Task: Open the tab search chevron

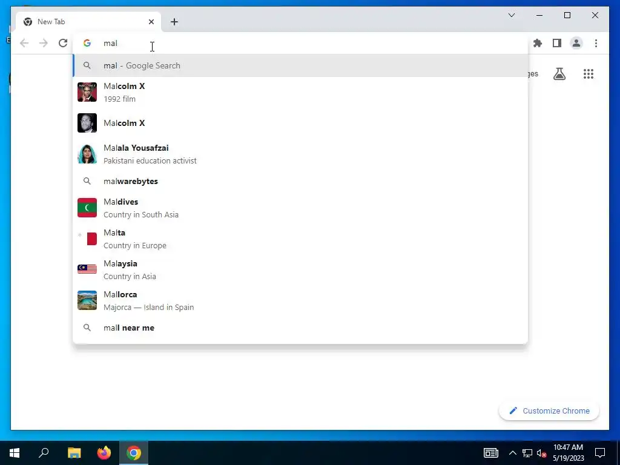Action: (x=511, y=15)
